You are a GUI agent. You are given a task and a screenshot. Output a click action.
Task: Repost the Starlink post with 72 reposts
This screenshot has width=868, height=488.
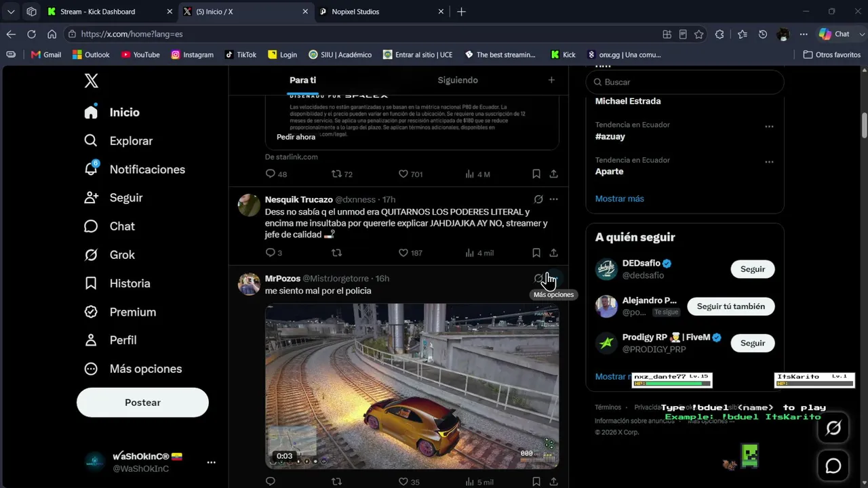[341, 174]
